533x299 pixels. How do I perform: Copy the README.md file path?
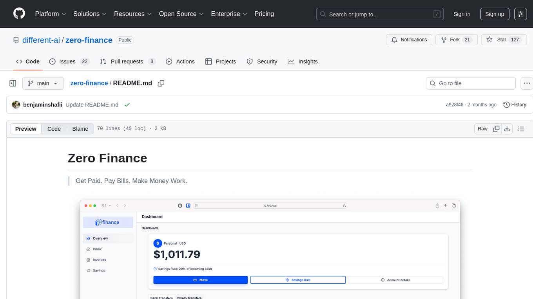(161, 83)
